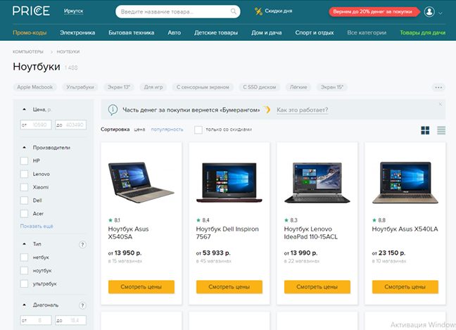
Task: Go to КОМПЬЮТЕРЫ breadcrumb
Action: [x=28, y=52]
